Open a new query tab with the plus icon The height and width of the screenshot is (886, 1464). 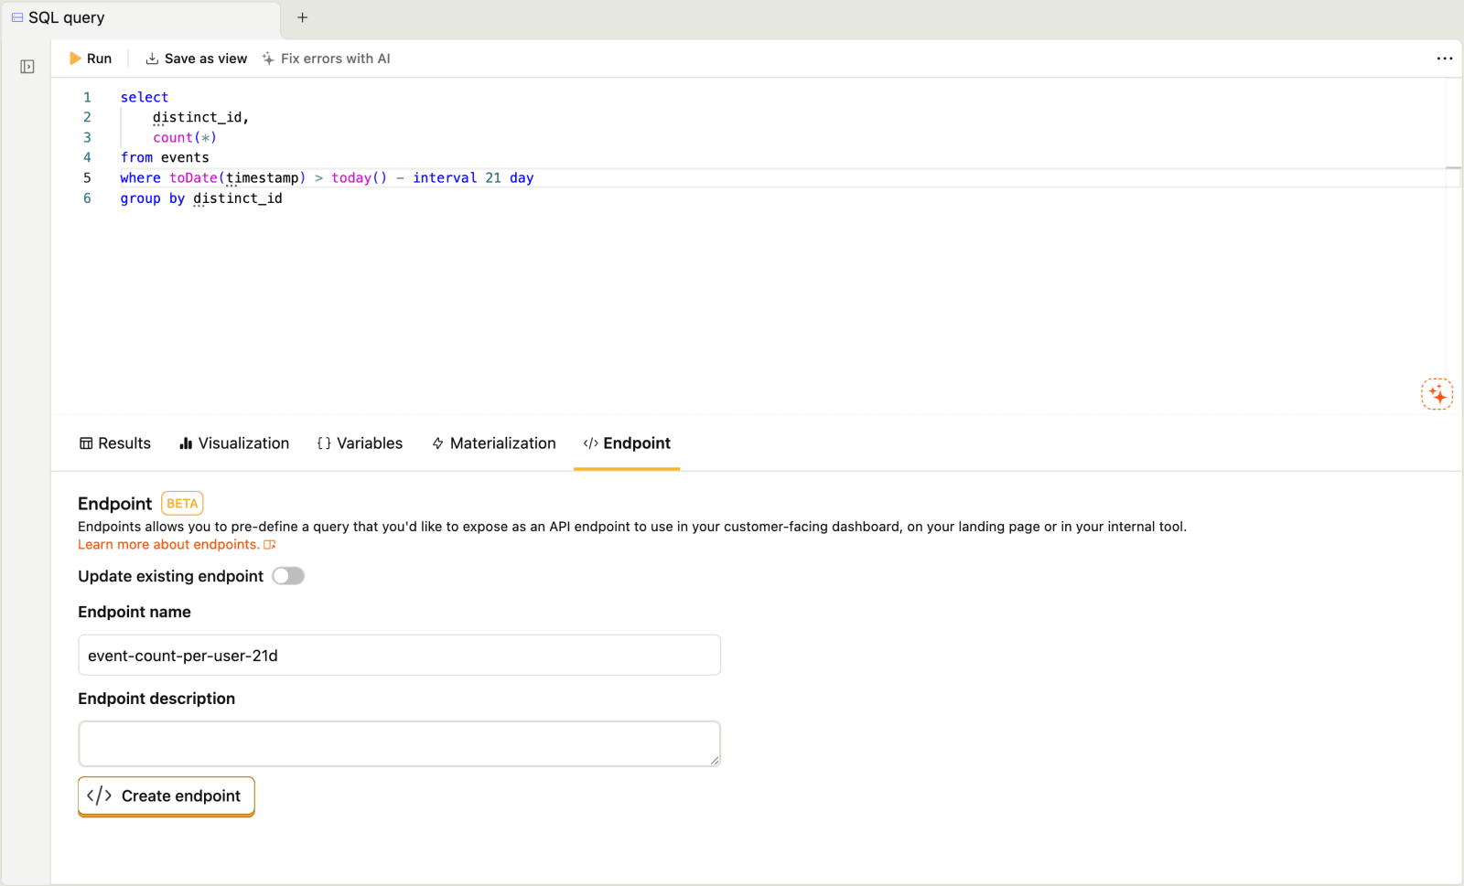coord(302,17)
